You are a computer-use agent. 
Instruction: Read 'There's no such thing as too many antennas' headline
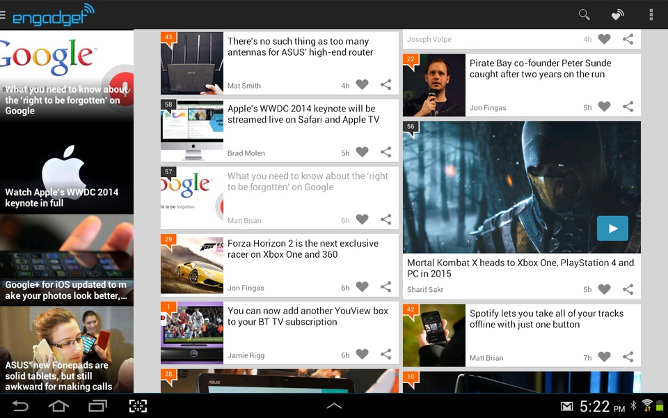[300, 47]
